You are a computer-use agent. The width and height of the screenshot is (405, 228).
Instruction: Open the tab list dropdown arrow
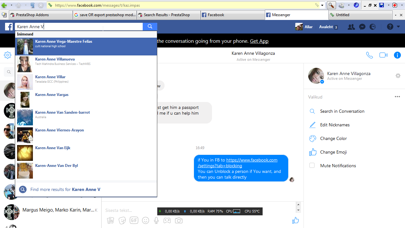point(396,15)
